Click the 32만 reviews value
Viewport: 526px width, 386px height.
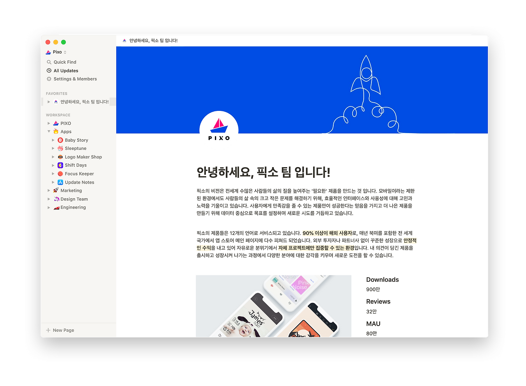click(x=372, y=311)
